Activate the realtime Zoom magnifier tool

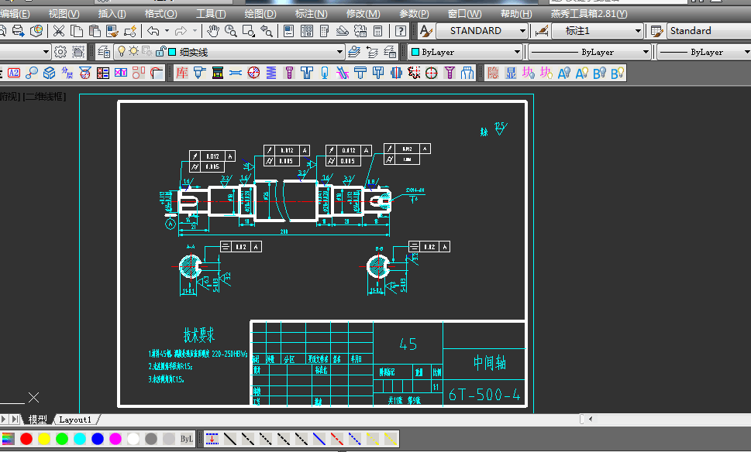[x=230, y=31]
